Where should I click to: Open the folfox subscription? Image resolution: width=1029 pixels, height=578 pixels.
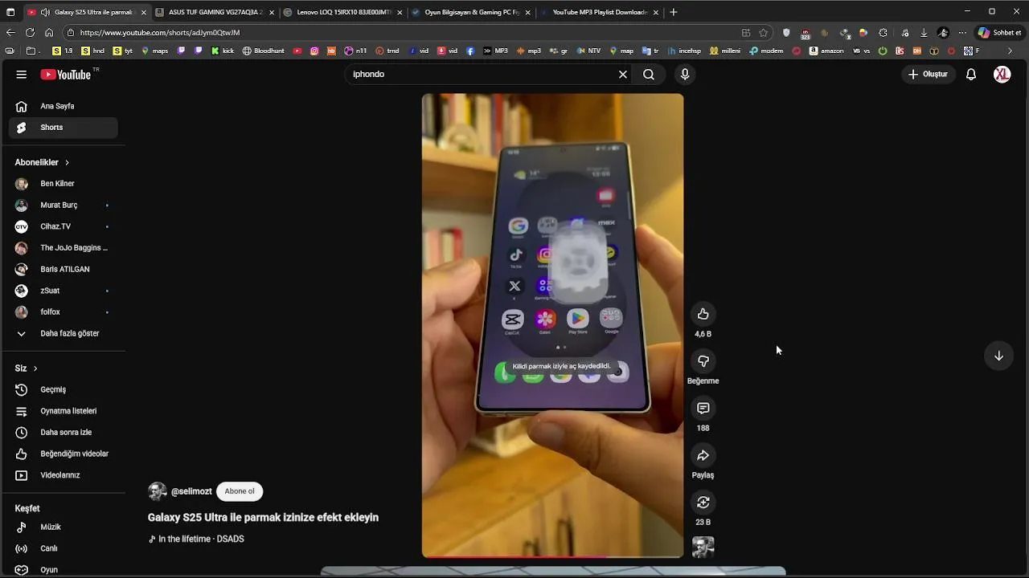pos(64,312)
